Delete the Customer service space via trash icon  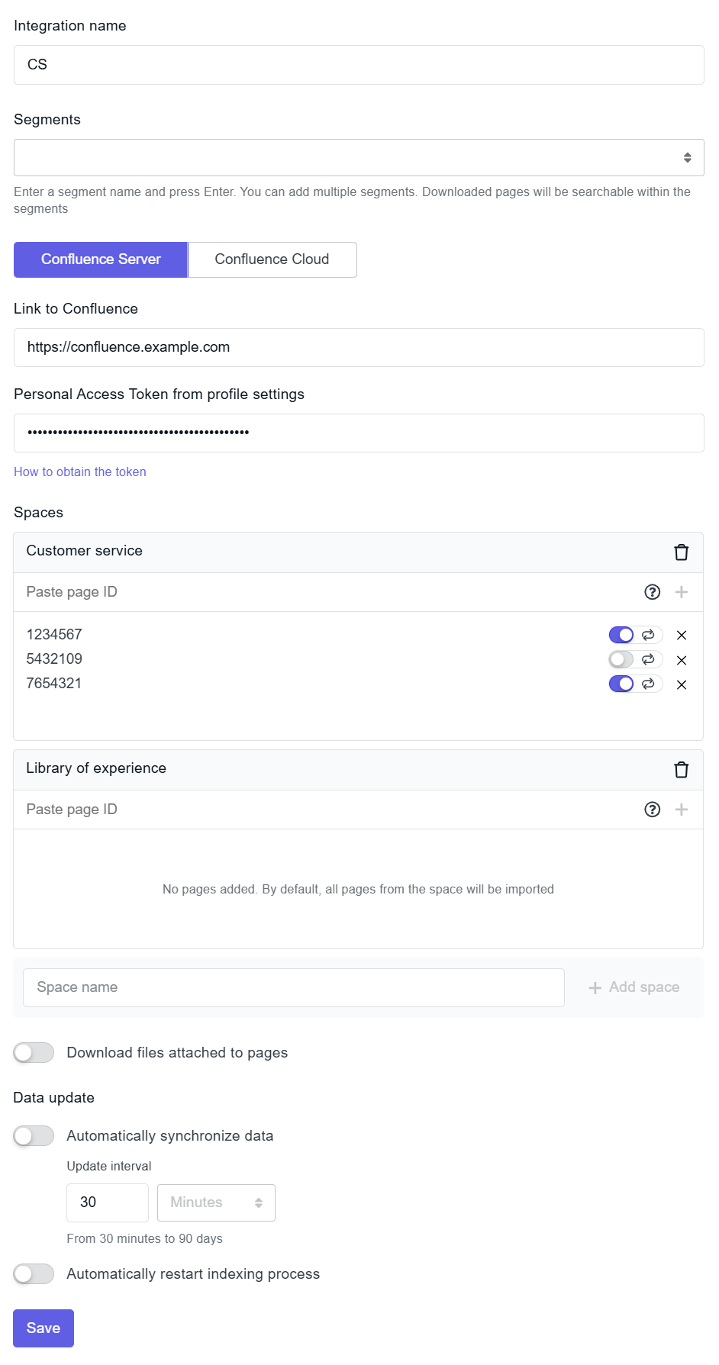[681, 552]
